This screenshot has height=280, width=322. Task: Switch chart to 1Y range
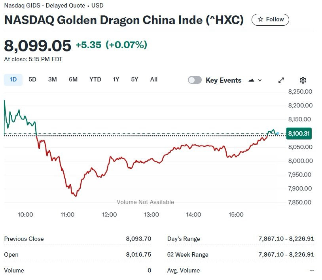click(116, 79)
